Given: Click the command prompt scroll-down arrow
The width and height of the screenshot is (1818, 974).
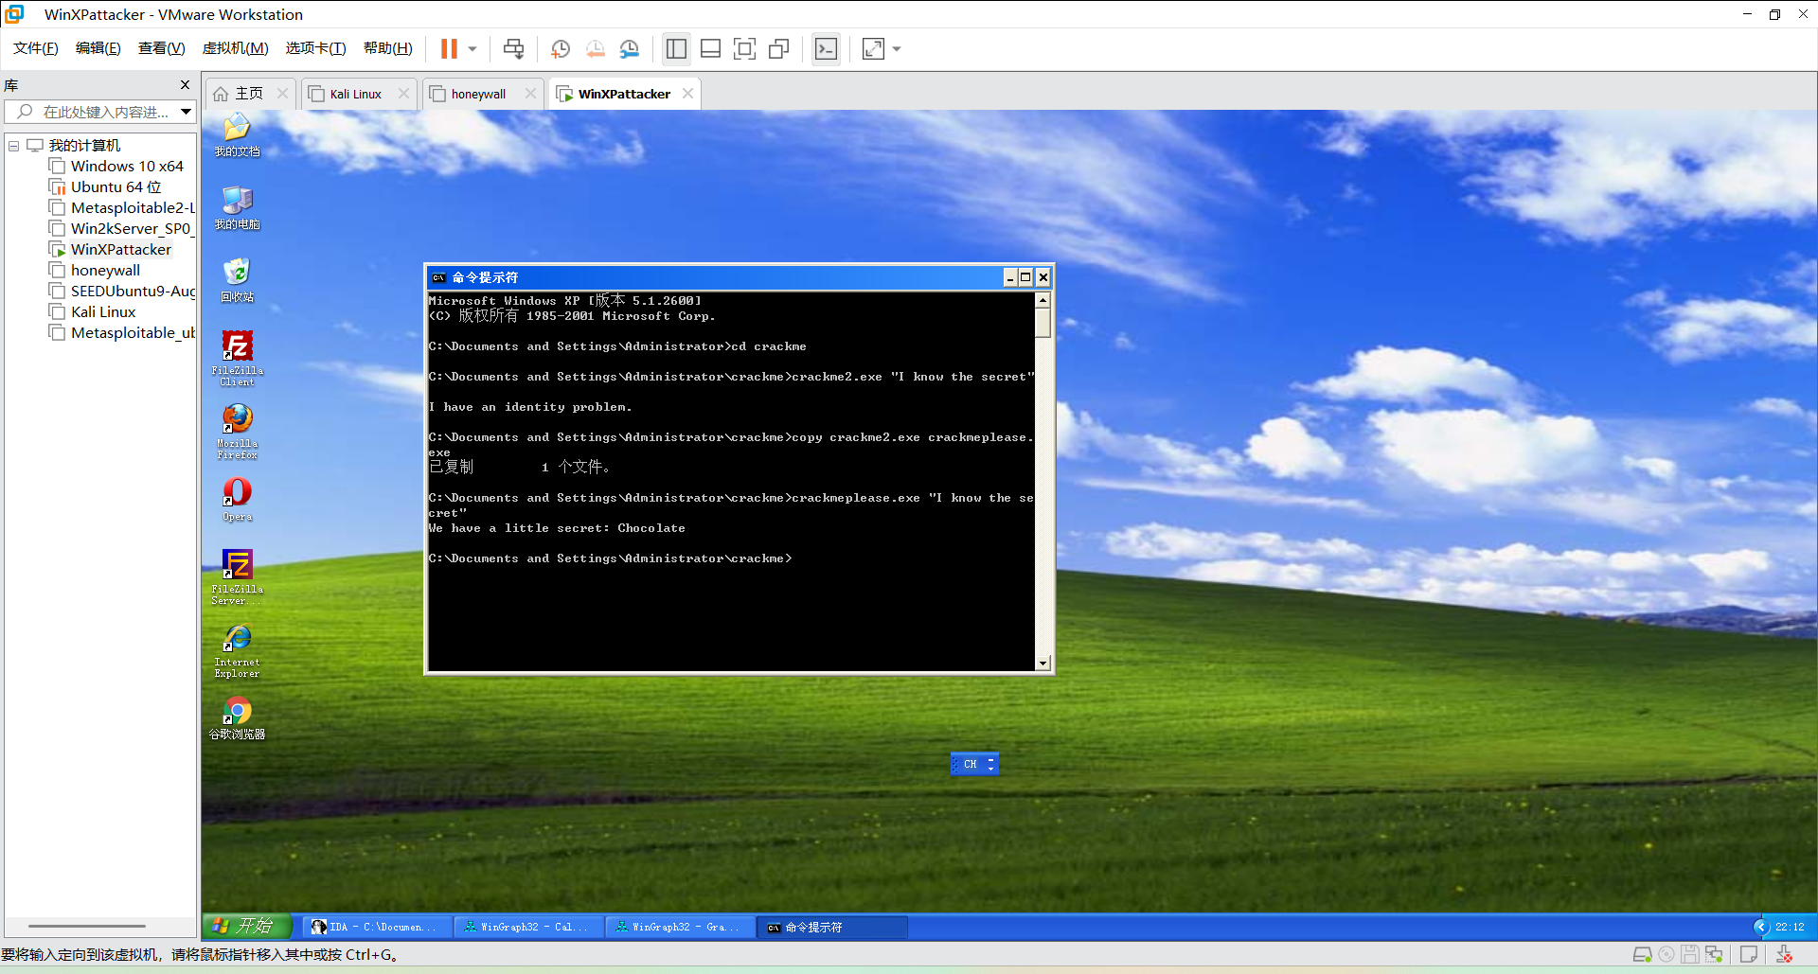Looking at the screenshot, I should (1043, 663).
